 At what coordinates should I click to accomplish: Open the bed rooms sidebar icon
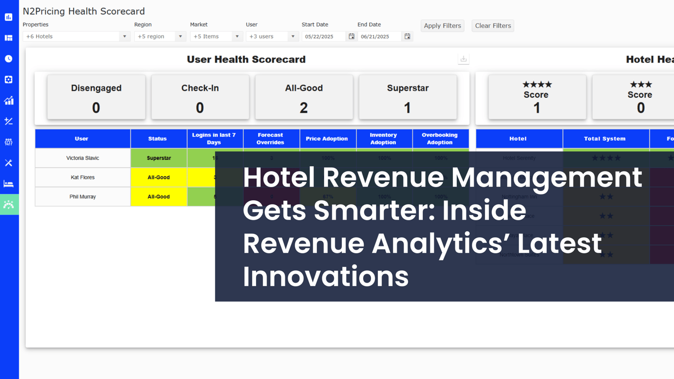(9, 184)
